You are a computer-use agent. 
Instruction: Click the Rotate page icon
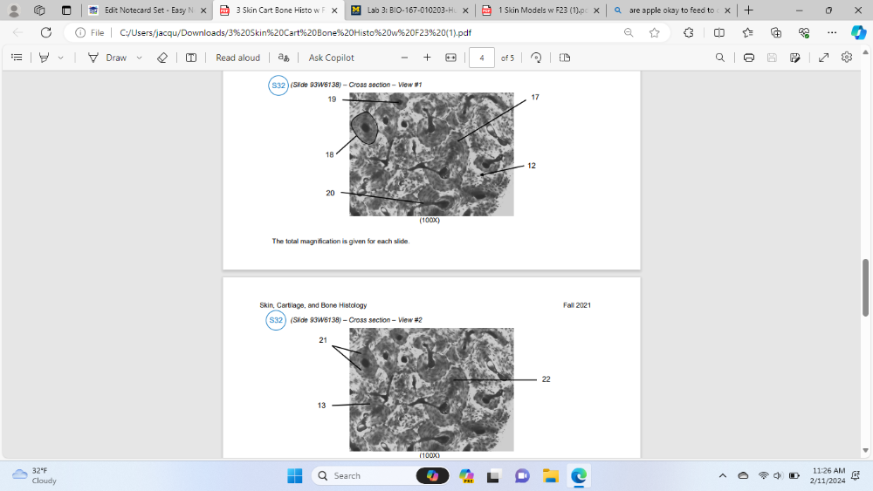coord(536,58)
